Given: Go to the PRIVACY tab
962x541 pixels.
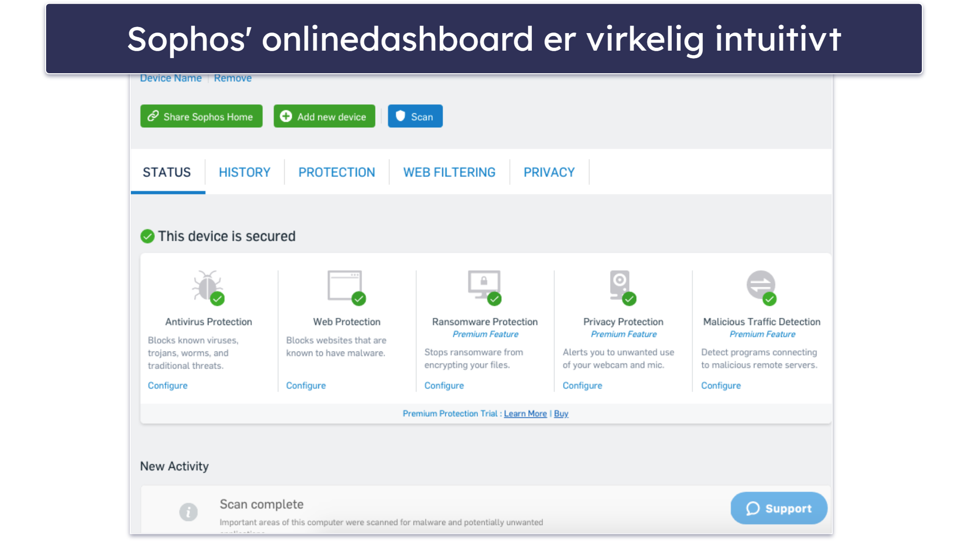Looking at the screenshot, I should (549, 172).
